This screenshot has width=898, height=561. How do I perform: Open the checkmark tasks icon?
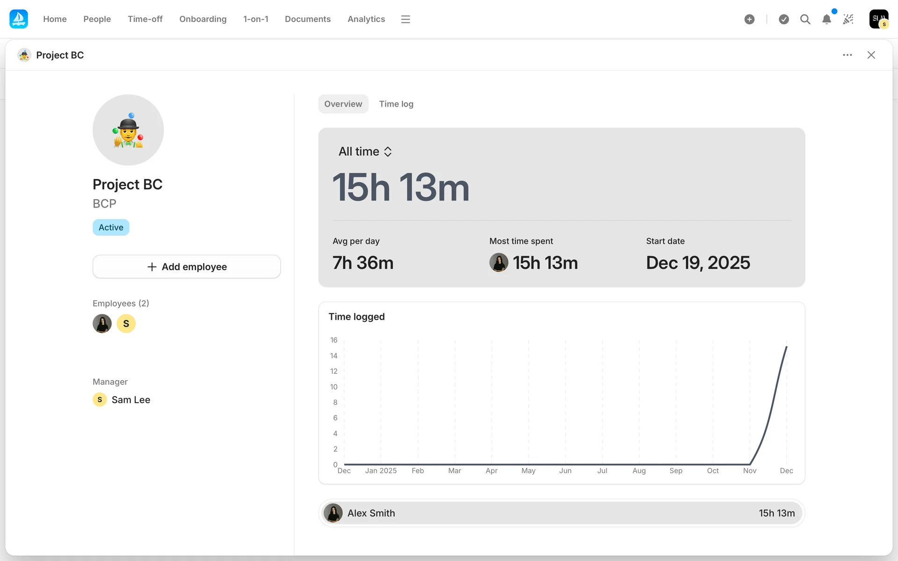[x=784, y=19]
